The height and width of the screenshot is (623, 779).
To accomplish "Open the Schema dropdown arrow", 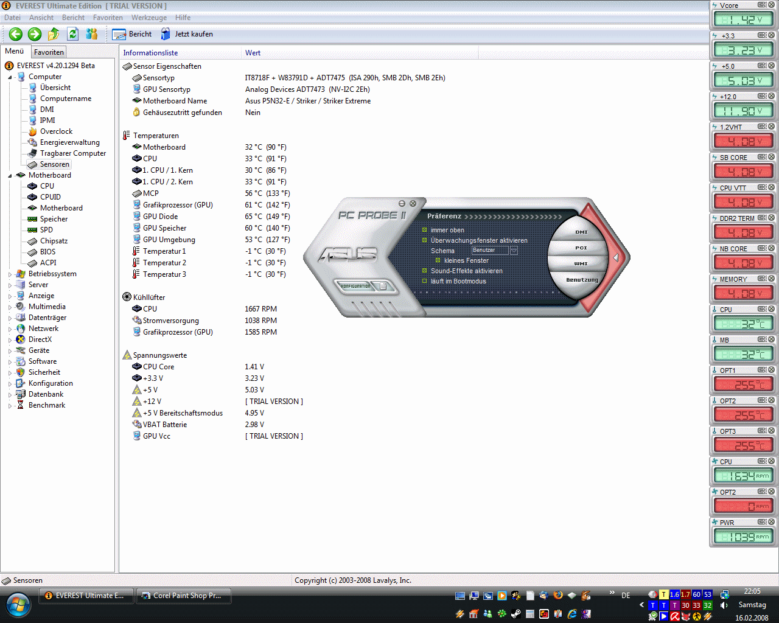I will [x=514, y=250].
